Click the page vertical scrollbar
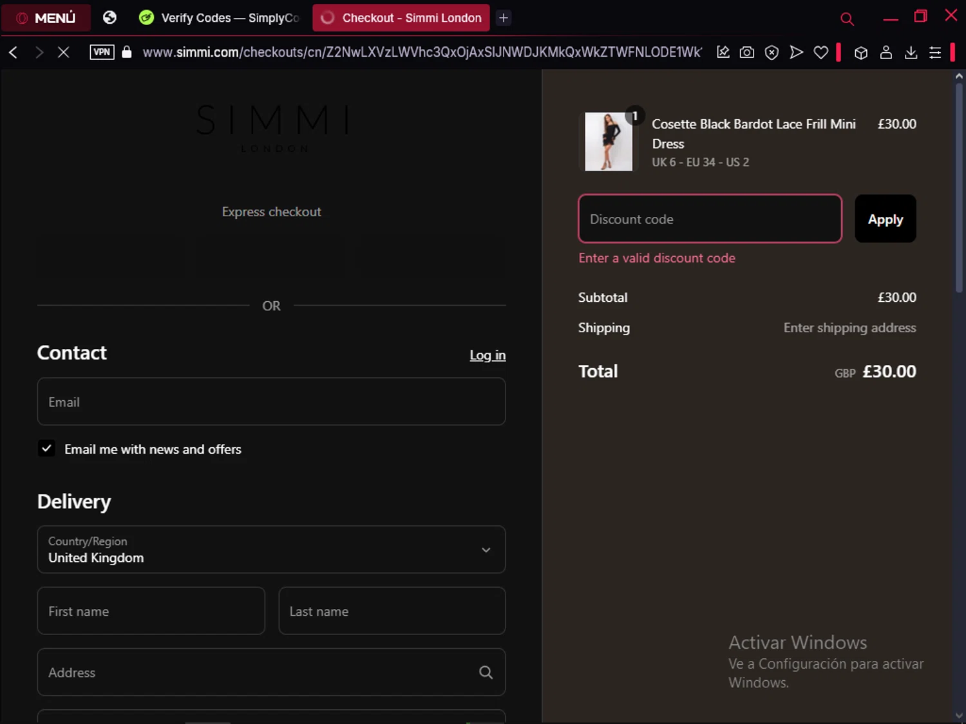Screen dimensions: 966x724 click(959, 187)
